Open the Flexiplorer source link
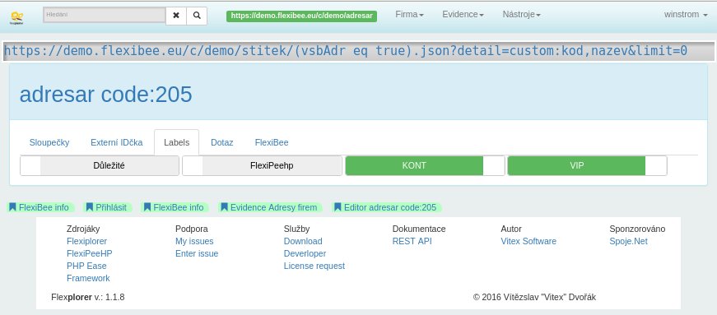717x315 pixels. click(87, 241)
